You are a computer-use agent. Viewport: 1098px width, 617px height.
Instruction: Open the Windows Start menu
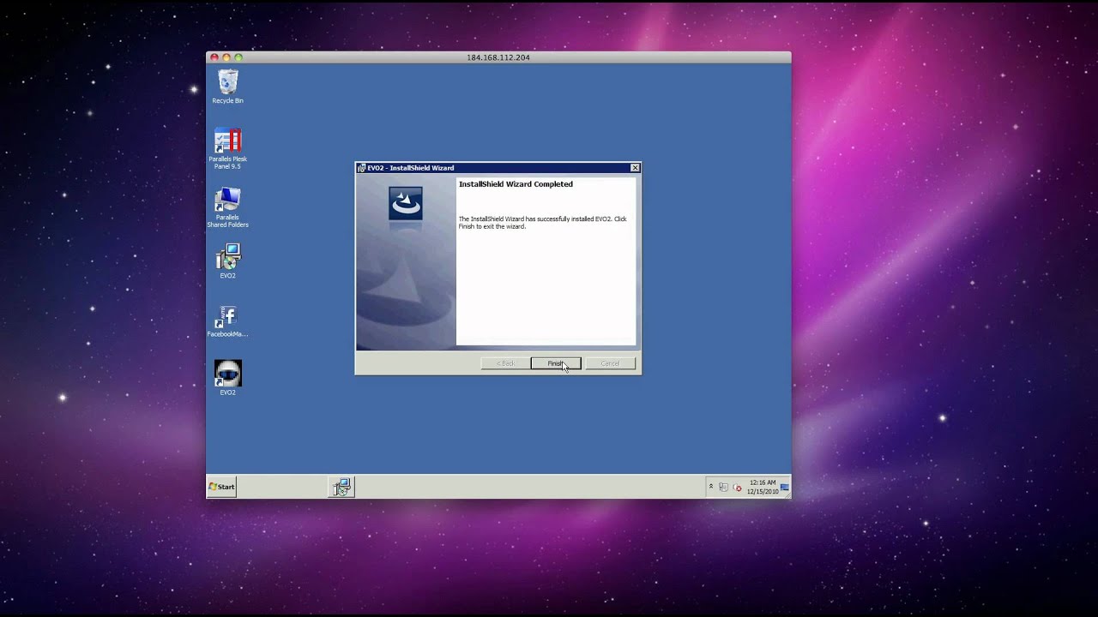[x=222, y=487]
